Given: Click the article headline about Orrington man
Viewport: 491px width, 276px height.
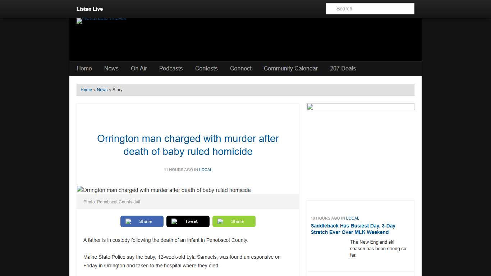Looking at the screenshot, I should 188,145.
